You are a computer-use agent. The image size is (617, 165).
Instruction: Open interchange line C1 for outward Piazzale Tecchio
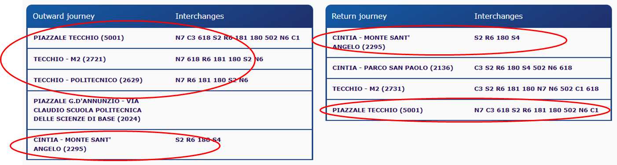coord(295,38)
